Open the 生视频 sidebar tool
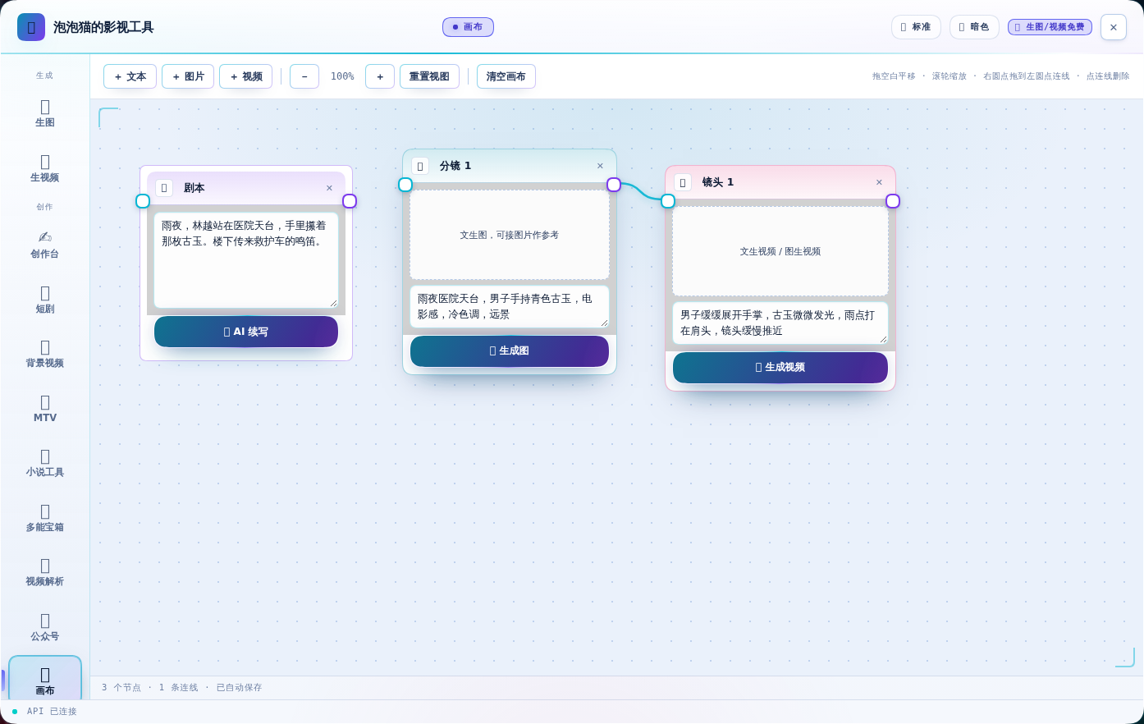The image size is (1144, 724). tap(45, 168)
